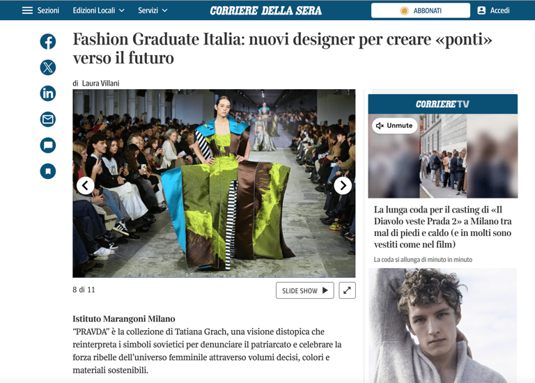Image resolution: width=535 pixels, height=383 pixels.
Task: Unmute the Corriere TV video
Action: click(394, 125)
